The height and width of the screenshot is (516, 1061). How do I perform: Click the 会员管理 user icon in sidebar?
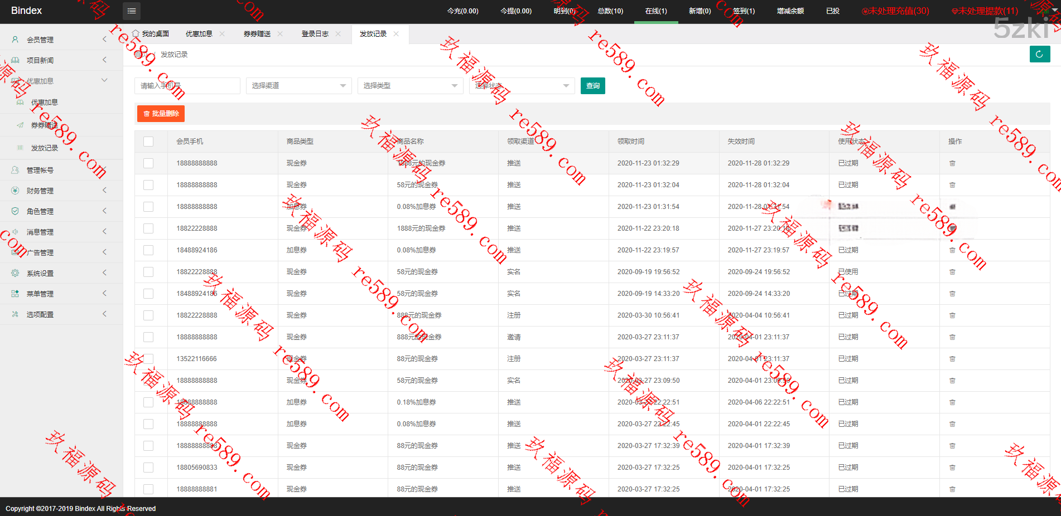[15, 40]
